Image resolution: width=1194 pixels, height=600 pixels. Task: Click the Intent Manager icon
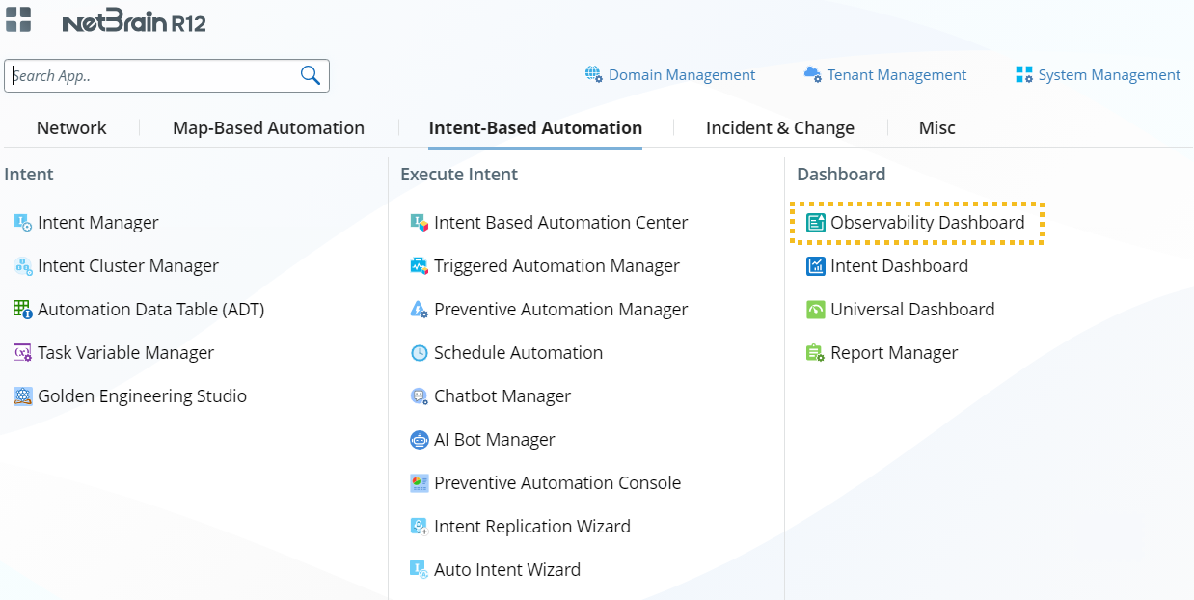click(x=22, y=223)
